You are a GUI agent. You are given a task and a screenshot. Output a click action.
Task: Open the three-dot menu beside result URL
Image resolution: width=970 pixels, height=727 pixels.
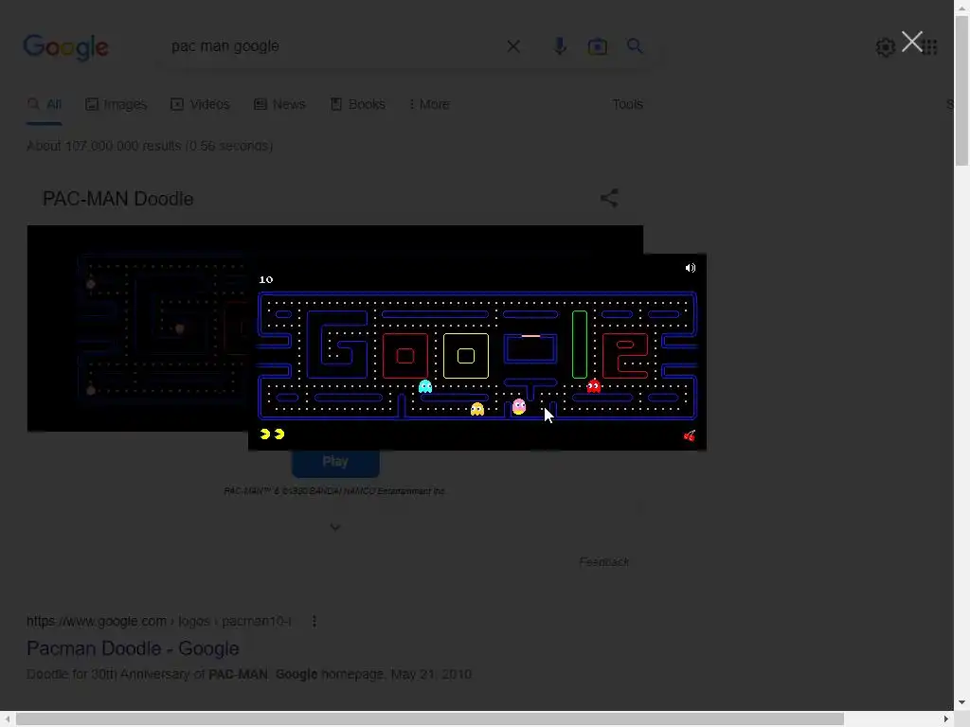pyautogui.click(x=314, y=621)
